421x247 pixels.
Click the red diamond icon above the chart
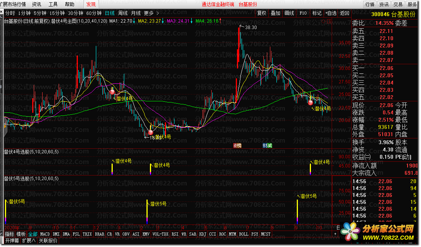click(x=323, y=21)
